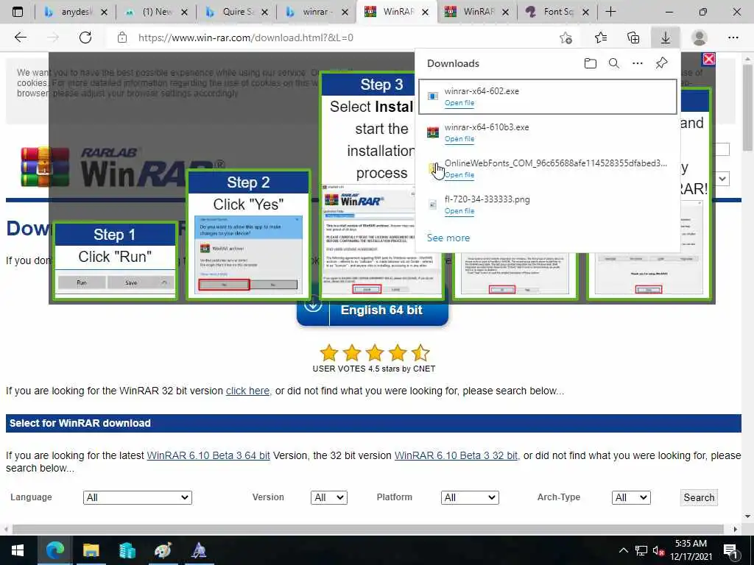Screen dimensions: 754x565
Task: Open File Explorer from taskbar
Action: (x=91, y=550)
